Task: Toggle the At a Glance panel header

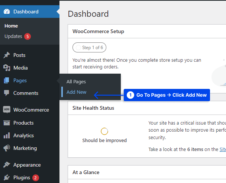Action: (147, 172)
